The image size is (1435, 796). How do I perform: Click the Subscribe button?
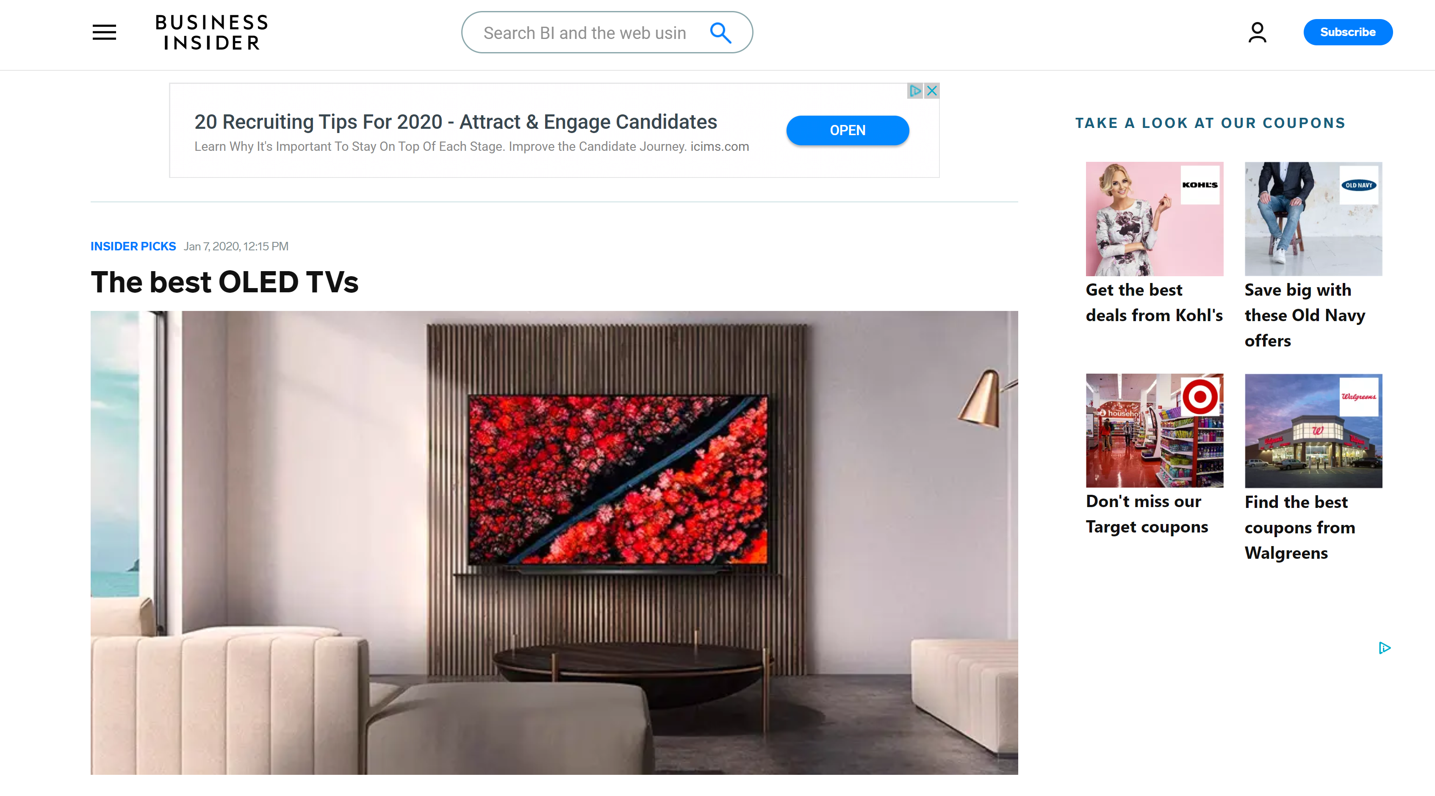point(1348,31)
